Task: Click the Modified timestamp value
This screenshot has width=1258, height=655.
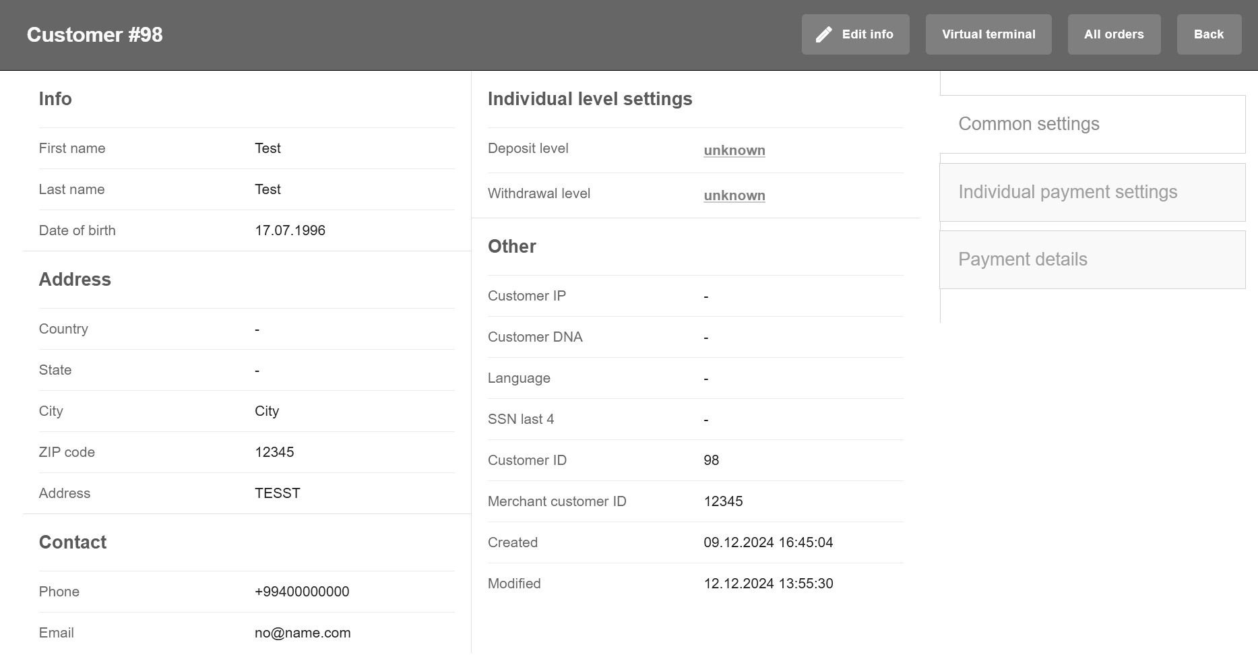Action: pyautogui.click(x=768, y=584)
